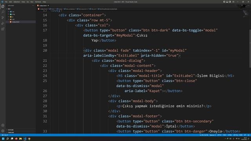Toggle secondary side bar layout icon

coord(230,2)
